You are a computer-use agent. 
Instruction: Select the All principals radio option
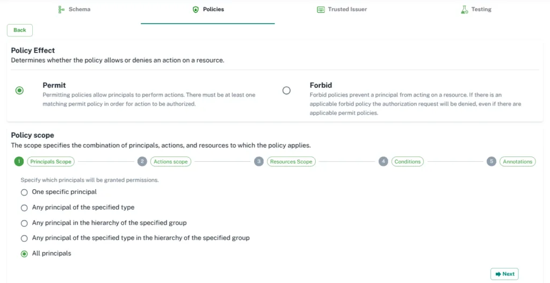tap(24, 254)
